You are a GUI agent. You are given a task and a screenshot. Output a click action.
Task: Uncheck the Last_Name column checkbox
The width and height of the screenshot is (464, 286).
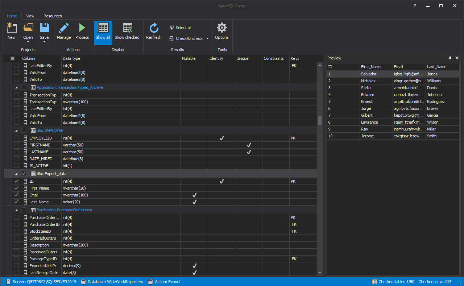16,202
